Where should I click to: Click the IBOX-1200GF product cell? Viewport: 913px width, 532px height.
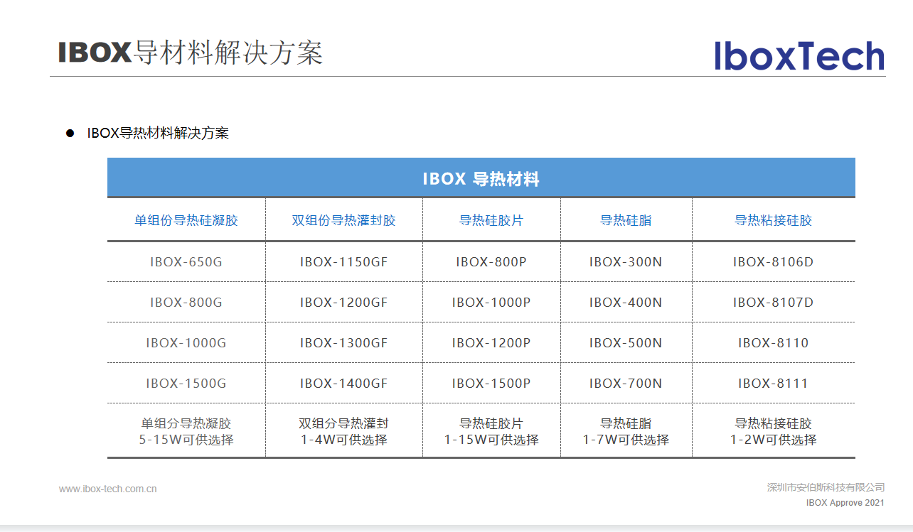[x=343, y=303]
